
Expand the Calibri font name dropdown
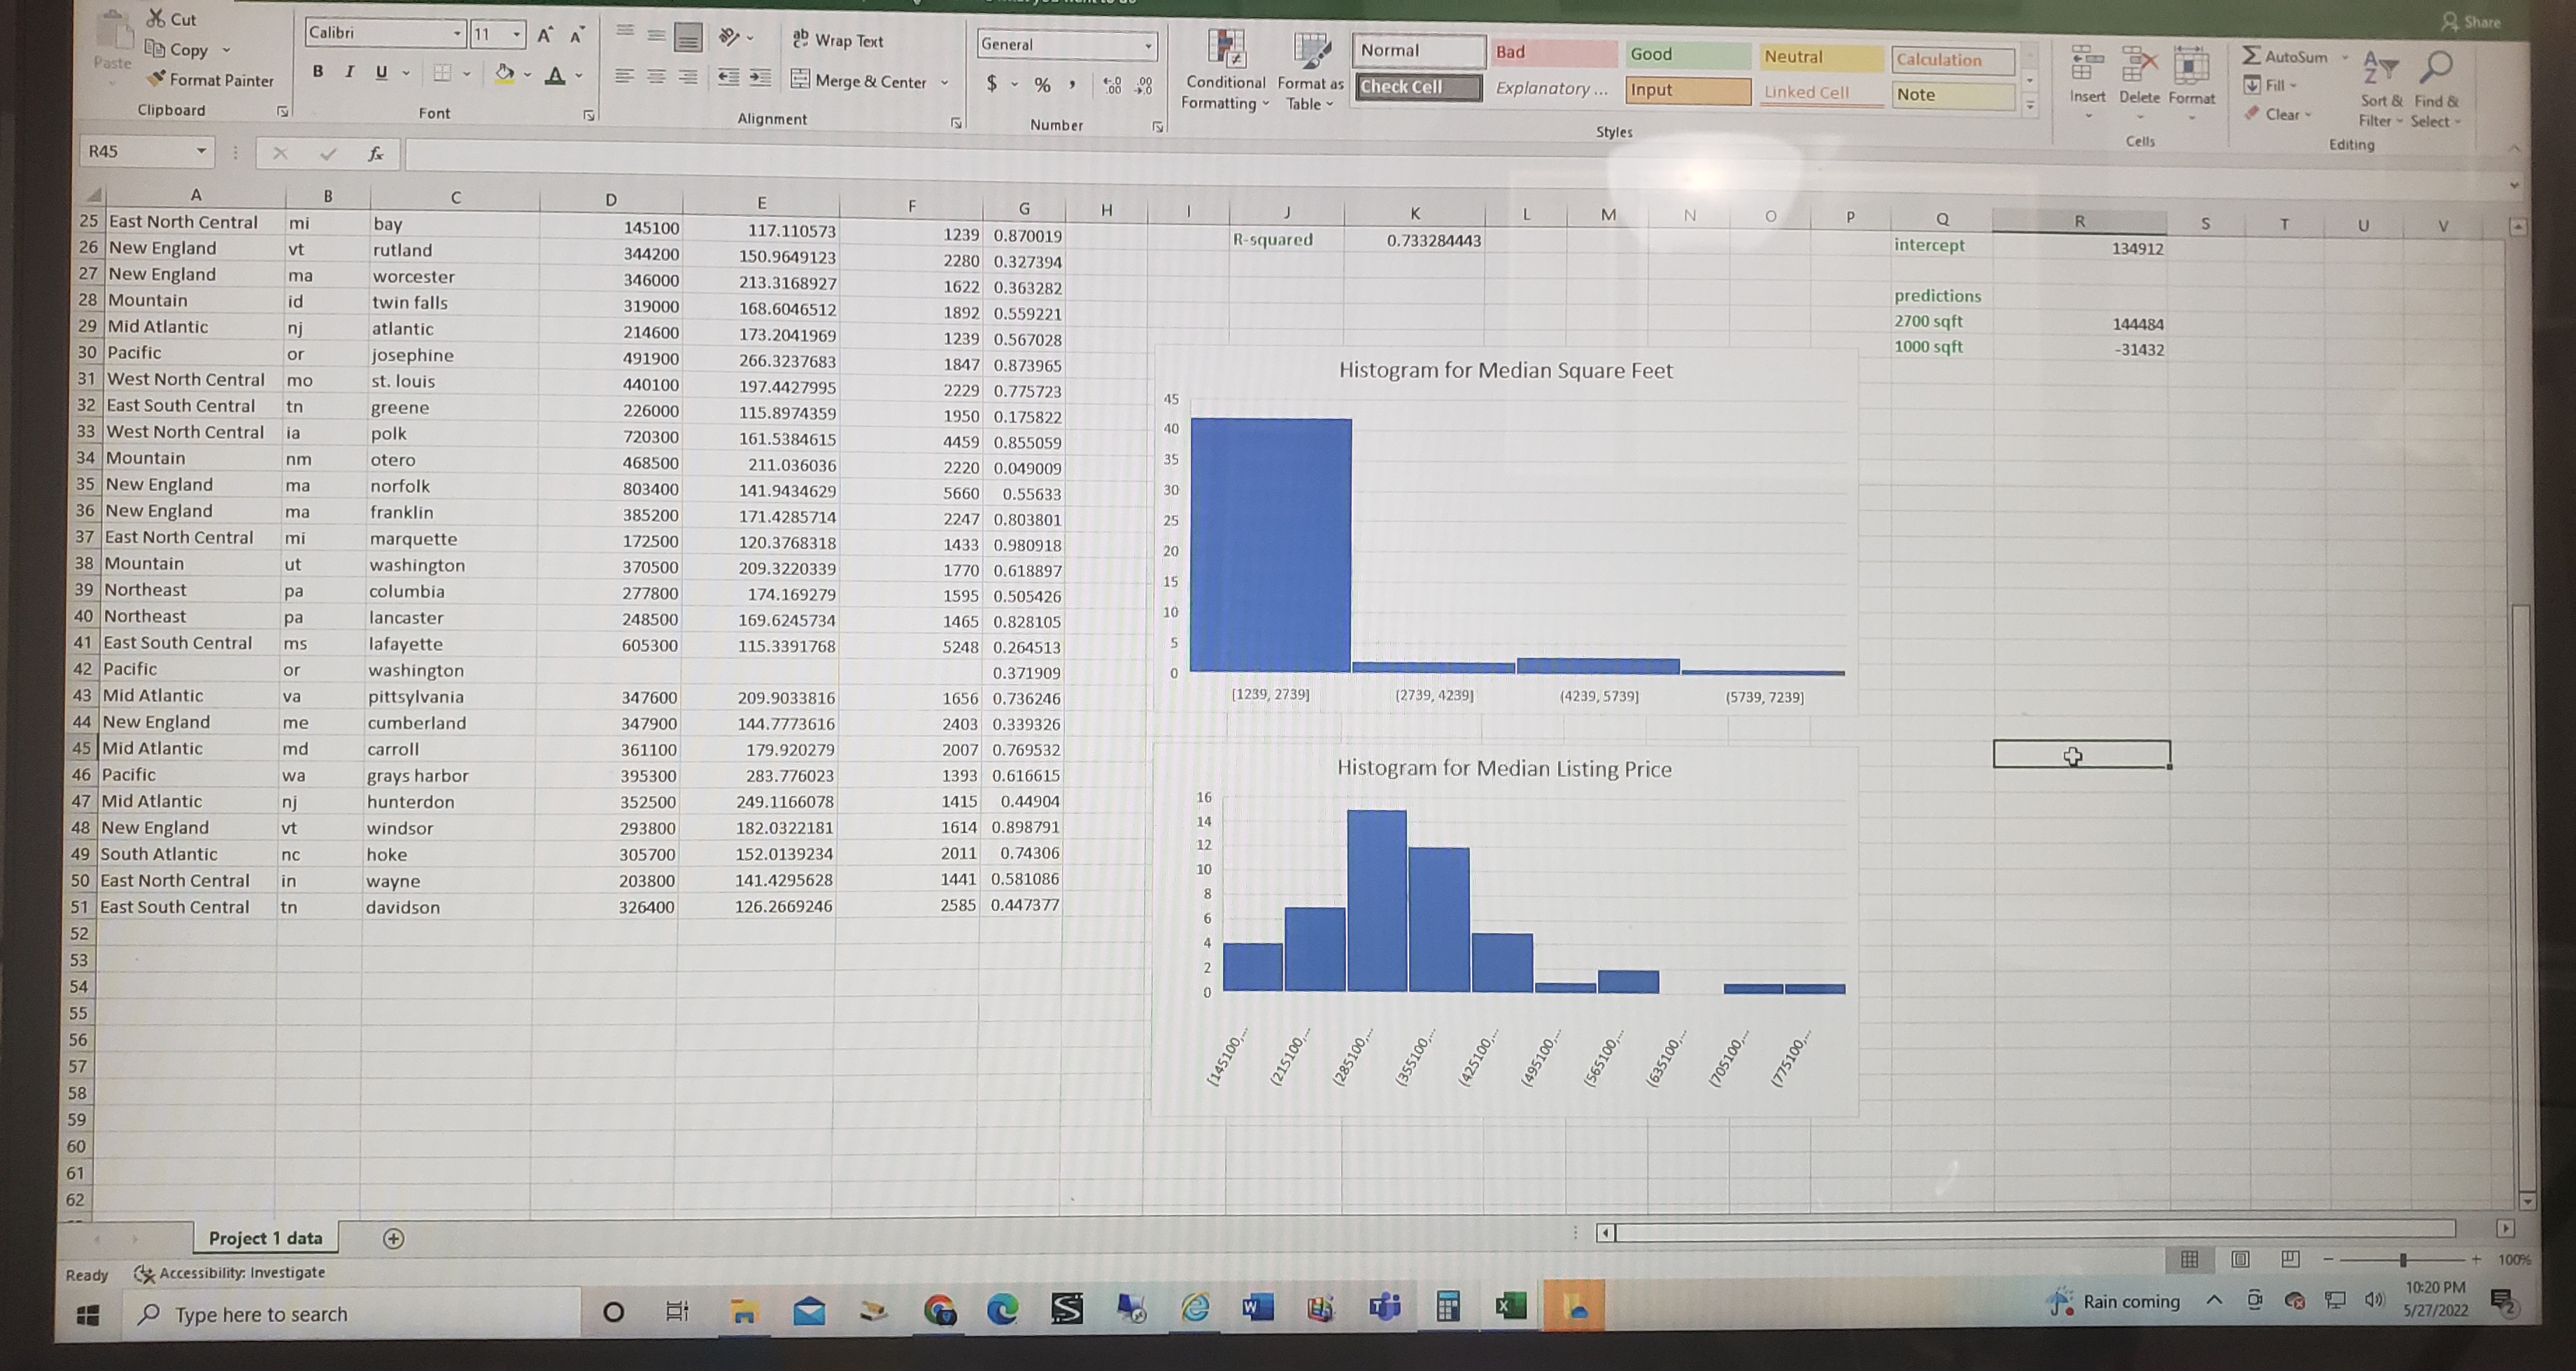pyautogui.click(x=457, y=33)
